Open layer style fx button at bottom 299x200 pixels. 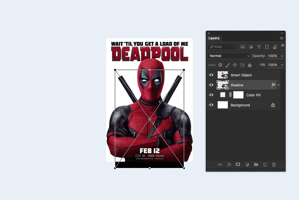(229, 165)
